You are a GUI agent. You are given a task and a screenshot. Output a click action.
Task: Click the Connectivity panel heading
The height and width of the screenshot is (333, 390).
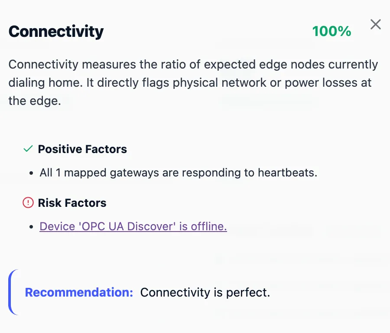pyautogui.click(x=56, y=31)
